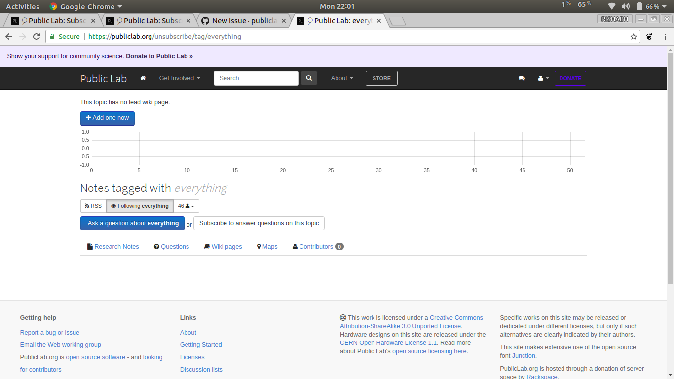Click the browser forward arrow

tap(23, 37)
